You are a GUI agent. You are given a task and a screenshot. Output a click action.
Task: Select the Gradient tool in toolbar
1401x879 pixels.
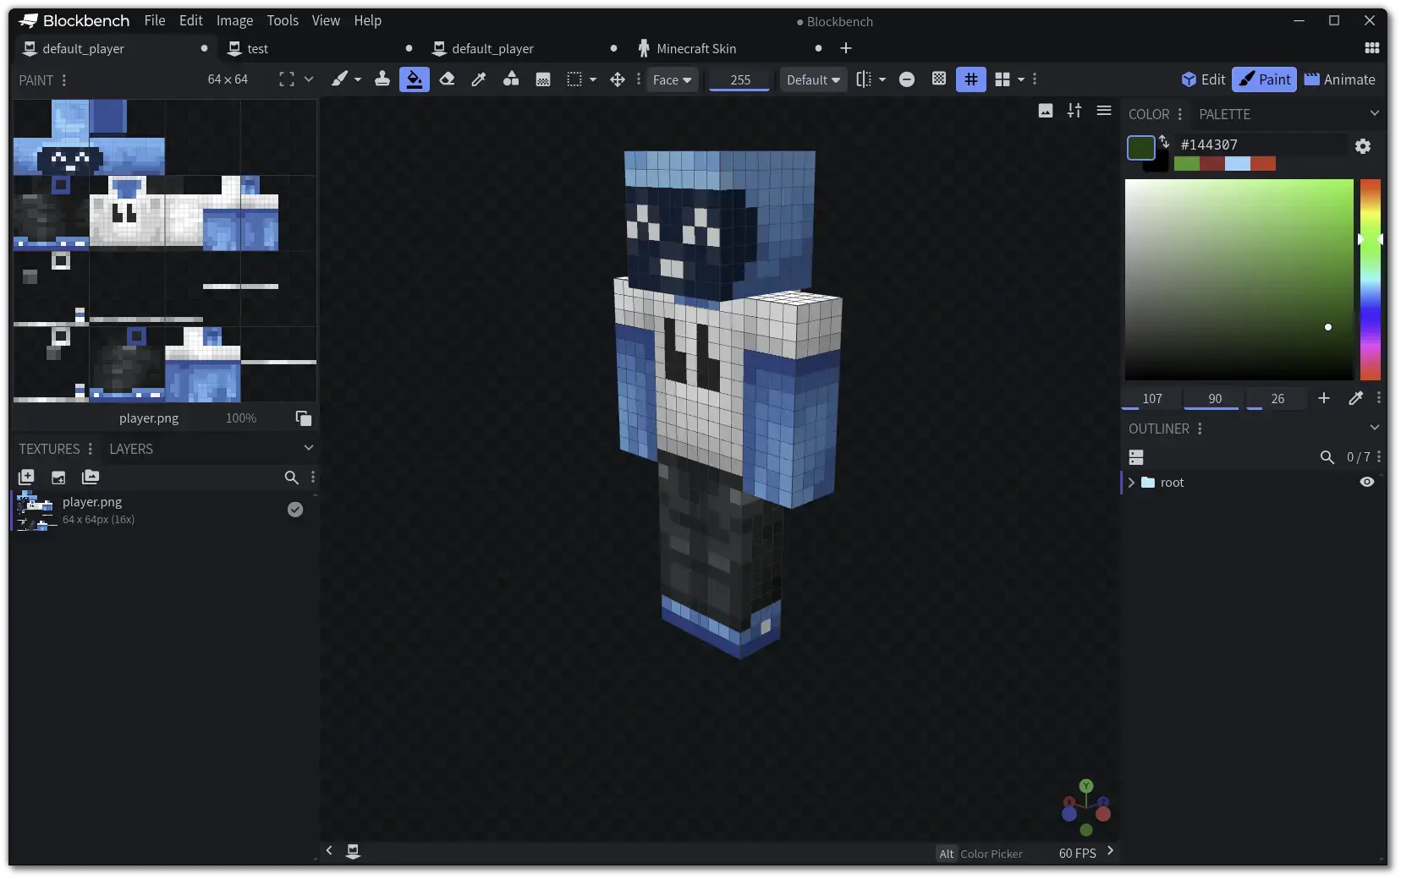(543, 79)
